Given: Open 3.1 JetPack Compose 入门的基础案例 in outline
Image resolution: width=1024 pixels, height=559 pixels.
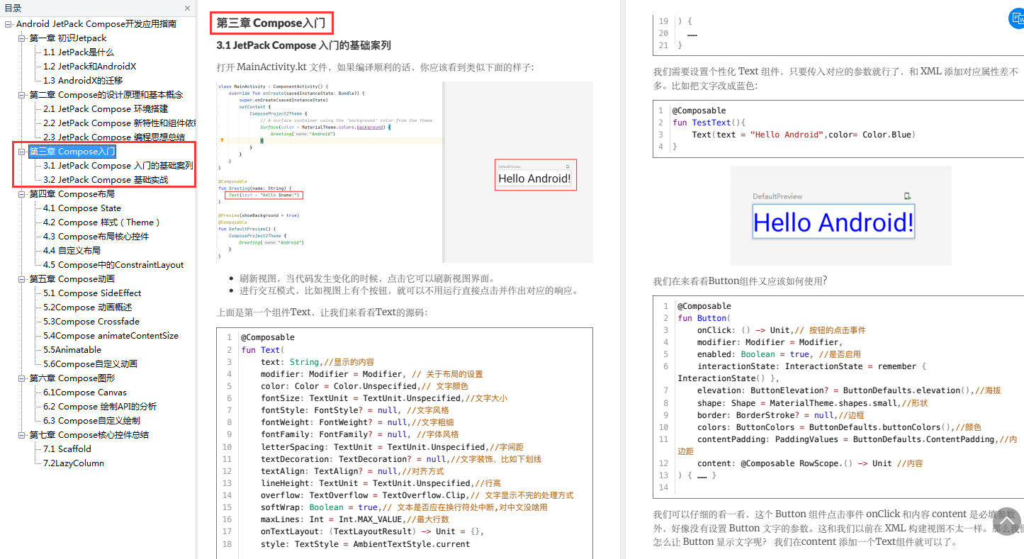Looking at the screenshot, I should (x=118, y=166).
